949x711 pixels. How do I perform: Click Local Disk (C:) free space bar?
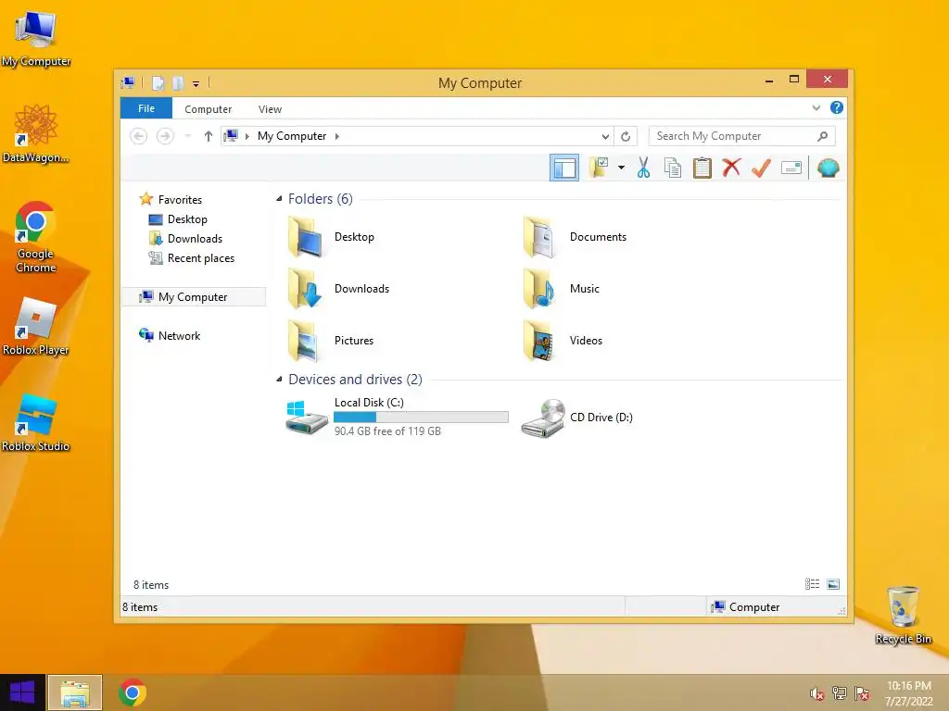click(x=422, y=418)
